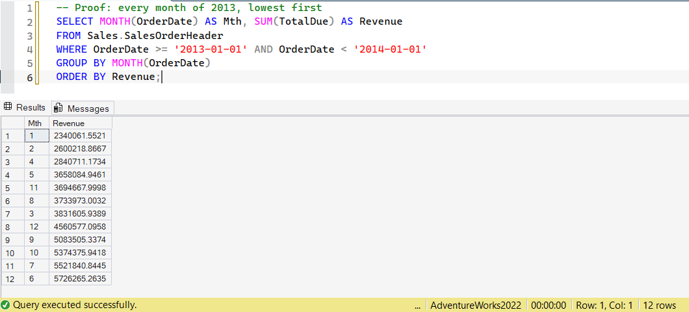Image resolution: width=689 pixels, height=312 pixels.
Task: Click the '2014-01-01' date literal
Action: [391, 49]
